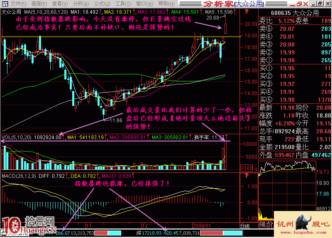Viewport: 332px width, 238px height.
Task: Click the 换手率 turnover rate readout
Action: coord(211,137)
